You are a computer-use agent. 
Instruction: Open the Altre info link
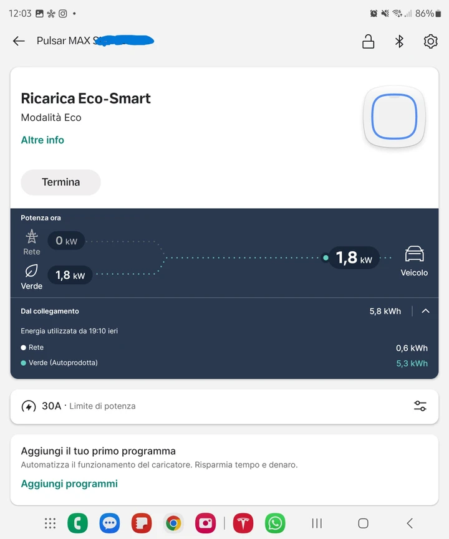click(42, 140)
